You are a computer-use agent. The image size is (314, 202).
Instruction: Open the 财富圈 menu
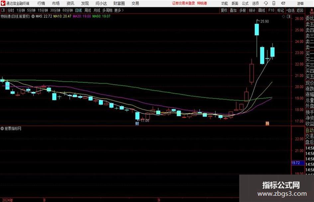click(x=119, y=3)
